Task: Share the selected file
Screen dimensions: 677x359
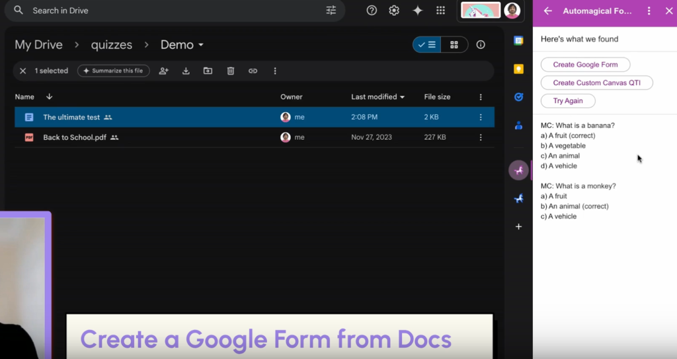Action: tap(164, 71)
